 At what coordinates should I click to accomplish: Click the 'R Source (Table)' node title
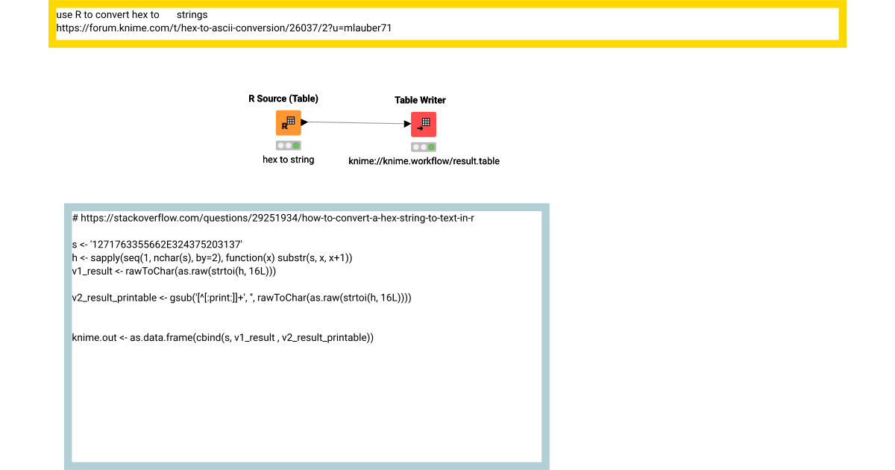(x=283, y=98)
